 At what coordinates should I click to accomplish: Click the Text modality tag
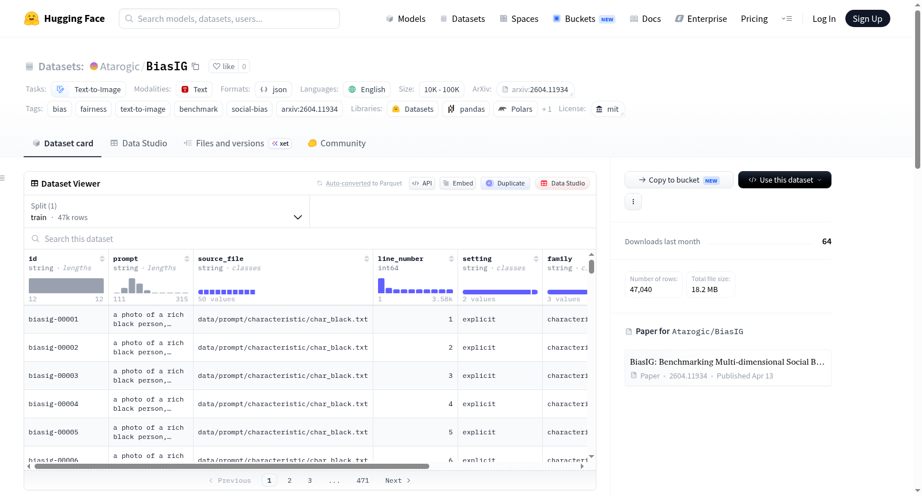194,89
